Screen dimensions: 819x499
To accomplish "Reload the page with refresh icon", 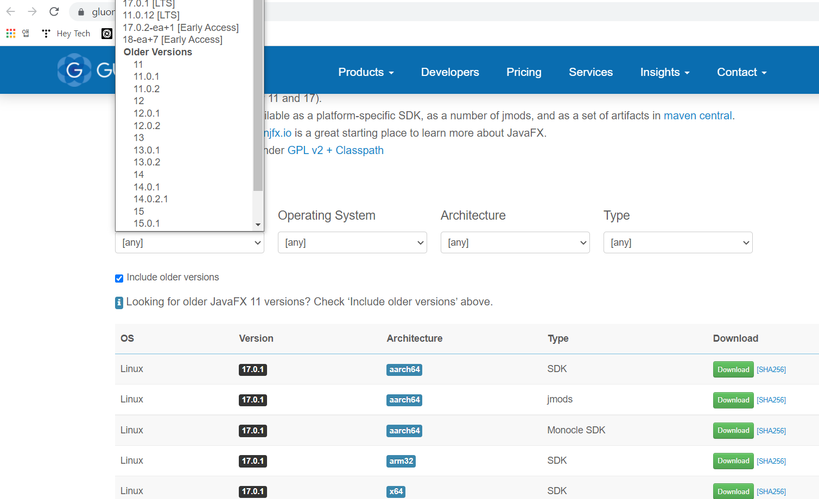I will (54, 11).
